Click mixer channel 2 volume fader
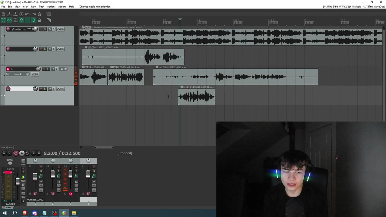Screen dimensions: 386x217 [53, 174]
